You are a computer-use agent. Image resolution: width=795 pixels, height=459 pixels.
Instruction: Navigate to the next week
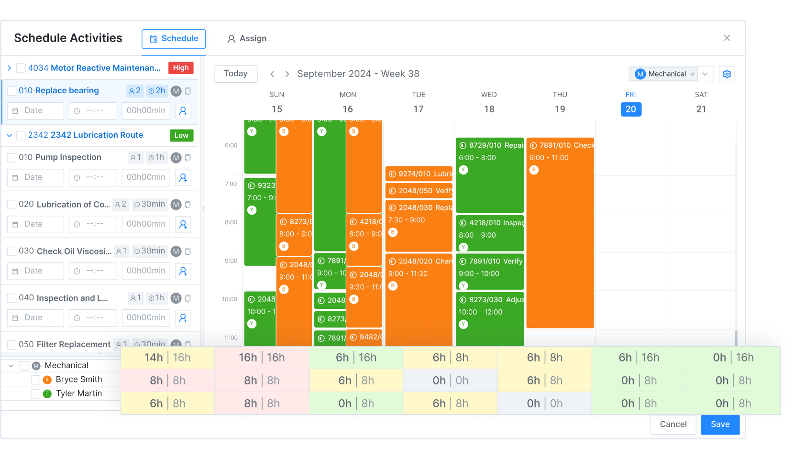pyautogui.click(x=287, y=74)
